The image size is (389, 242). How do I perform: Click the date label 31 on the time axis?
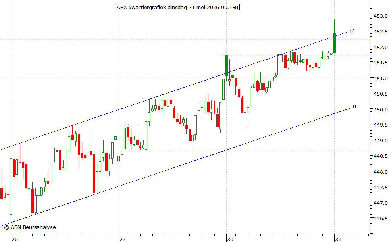click(x=338, y=239)
